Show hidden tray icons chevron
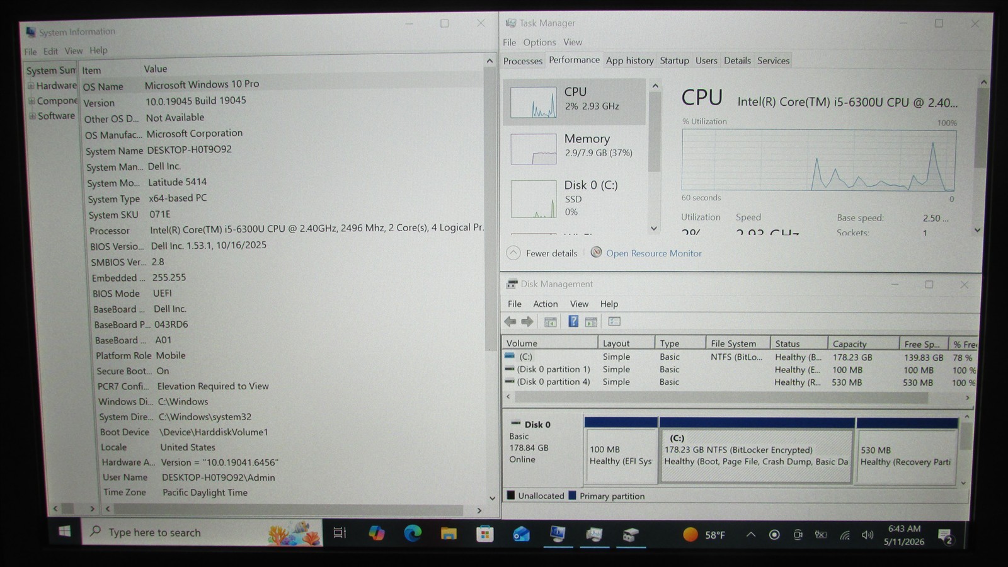The image size is (1008, 567). (x=751, y=535)
